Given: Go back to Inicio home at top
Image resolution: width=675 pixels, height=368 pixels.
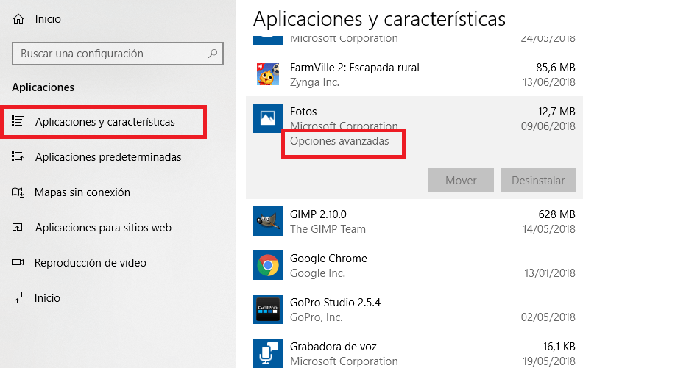Looking at the screenshot, I should (48, 19).
